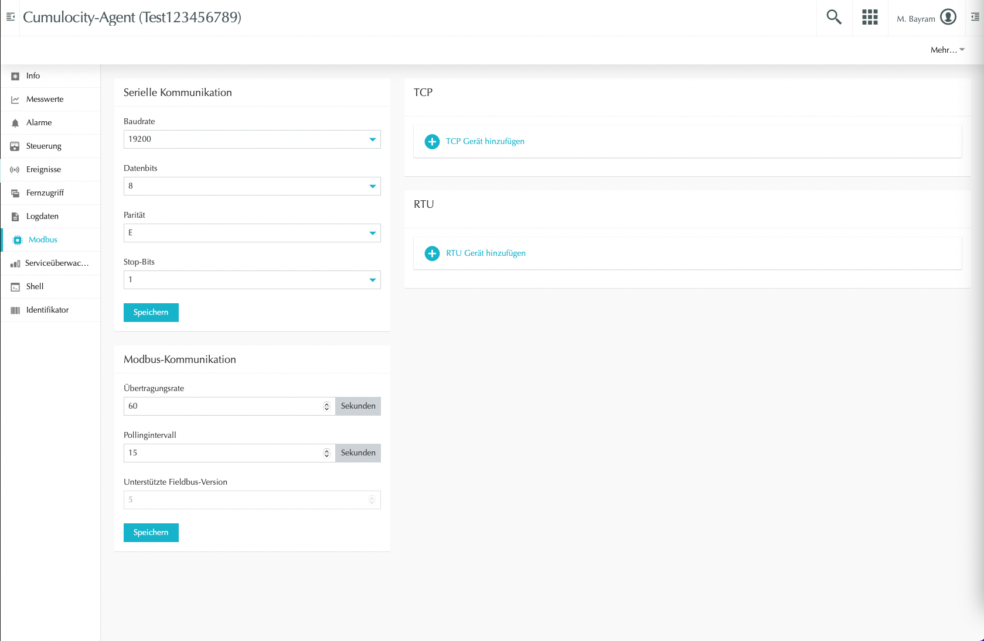
Task: Click the Fieldbus-Version stepper arrows
Action: tap(372, 500)
